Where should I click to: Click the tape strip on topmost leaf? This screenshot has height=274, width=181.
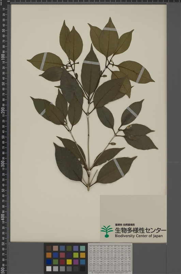[x=109, y=29]
